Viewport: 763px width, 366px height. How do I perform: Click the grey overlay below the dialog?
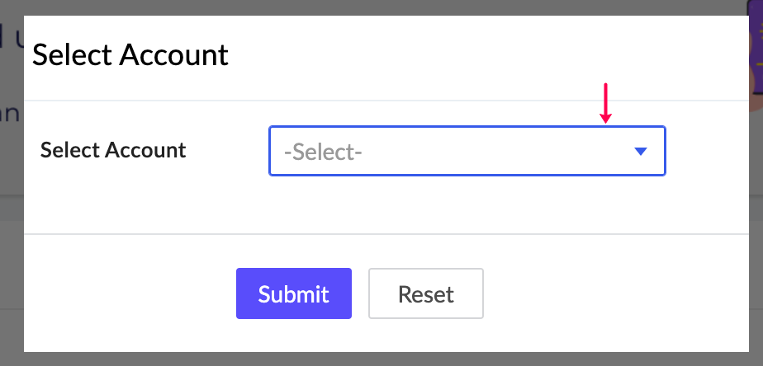(x=381, y=359)
